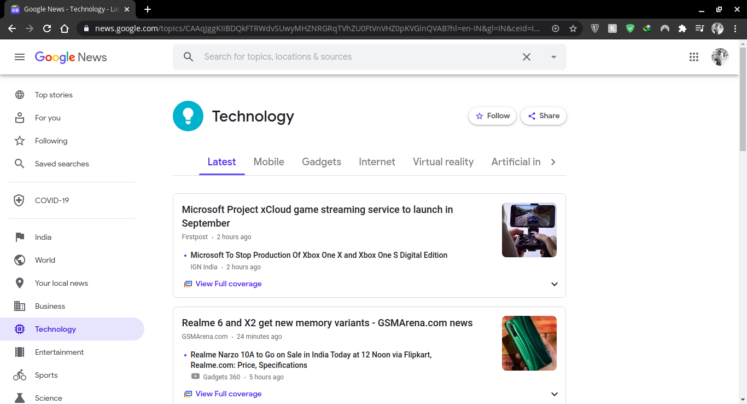View Full coverage of the Realme story
Screen dimensions: 747x404
pyautogui.click(x=223, y=394)
